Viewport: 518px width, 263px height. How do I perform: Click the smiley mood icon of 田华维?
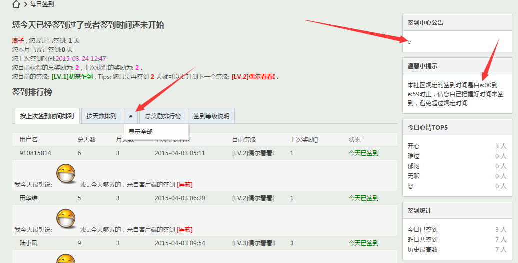(66, 219)
